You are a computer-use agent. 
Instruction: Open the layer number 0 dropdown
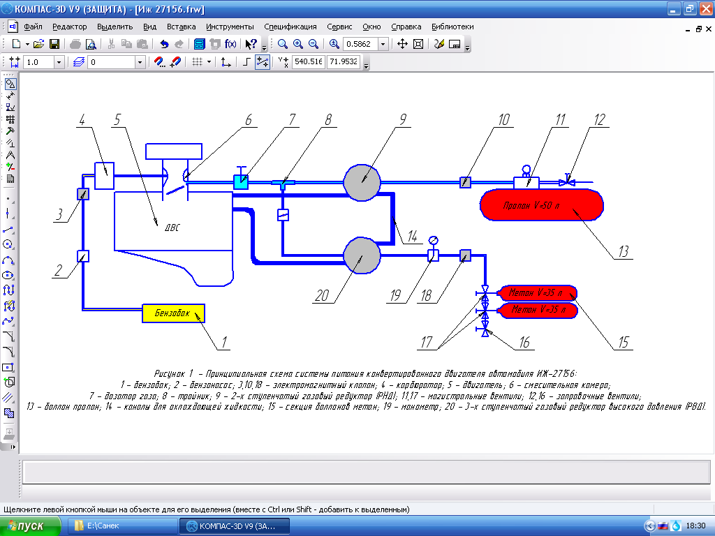(140, 62)
